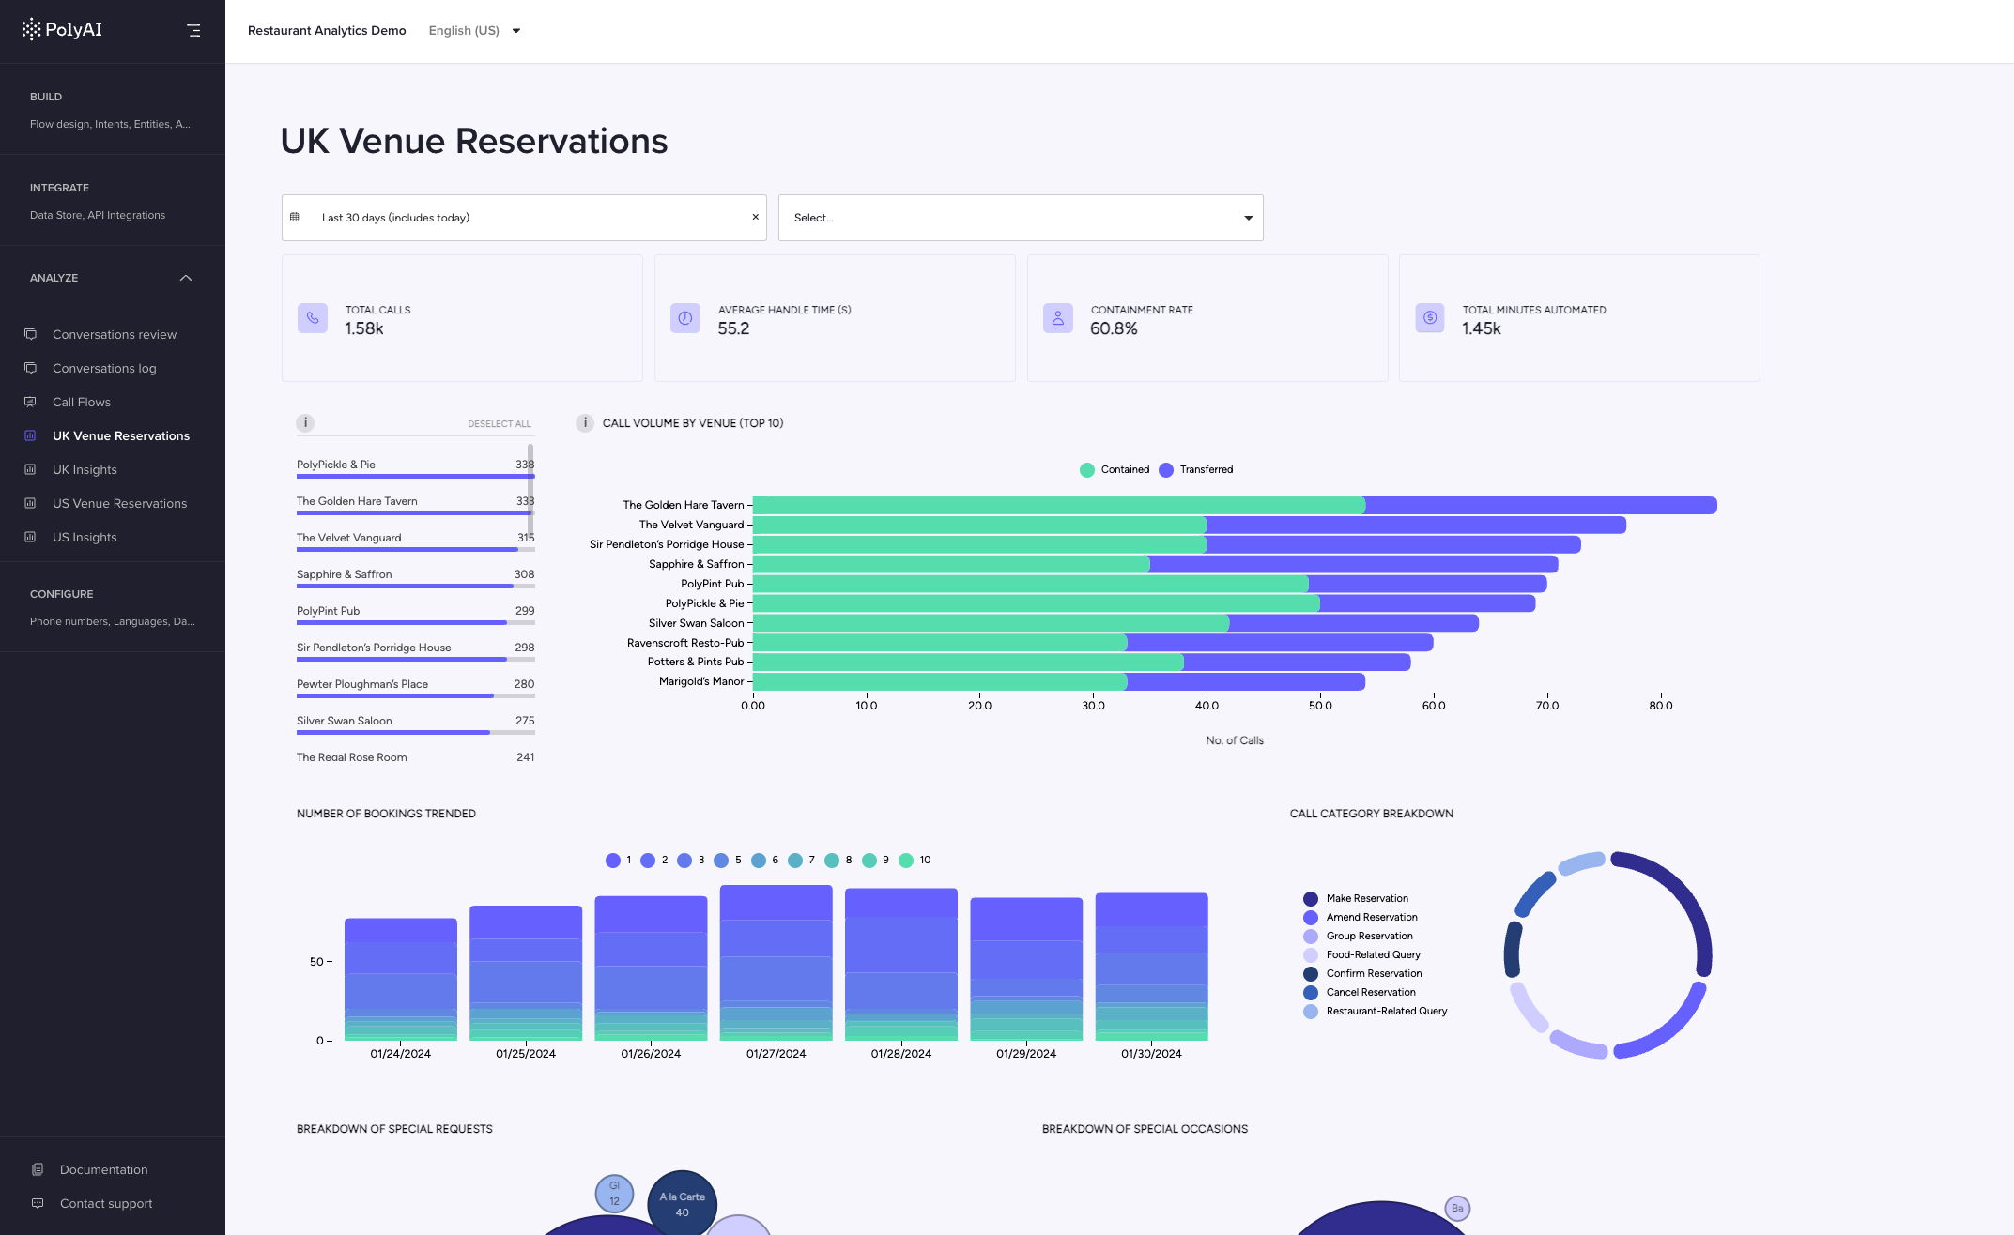Viewport: 2014px width, 1235px height.
Task: Click the 01/24/2024 bookings bar
Action: pos(401,980)
